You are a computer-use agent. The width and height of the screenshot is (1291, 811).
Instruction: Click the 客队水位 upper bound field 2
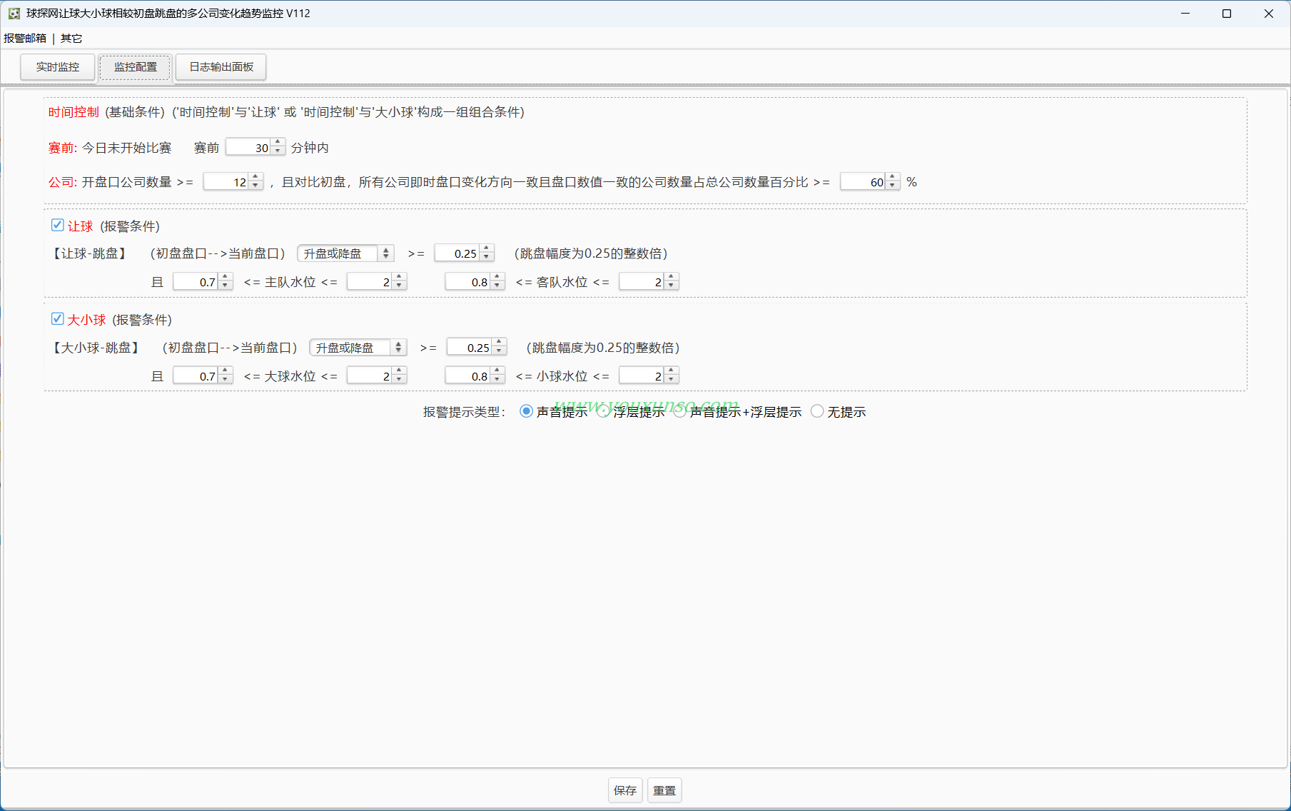coord(642,282)
